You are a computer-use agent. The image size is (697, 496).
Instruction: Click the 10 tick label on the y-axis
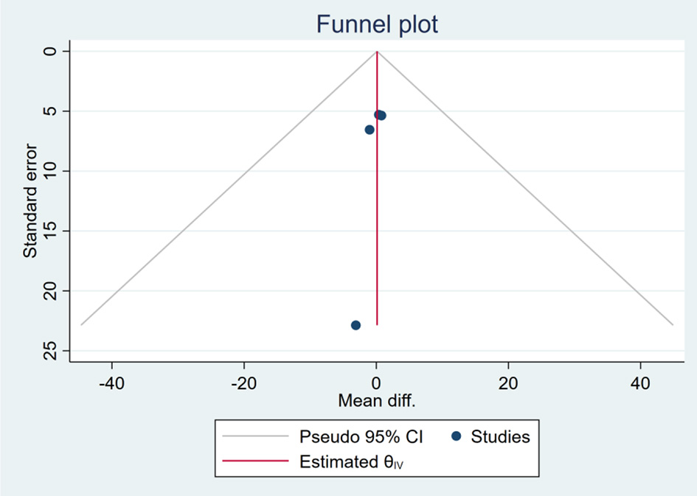[50, 171]
